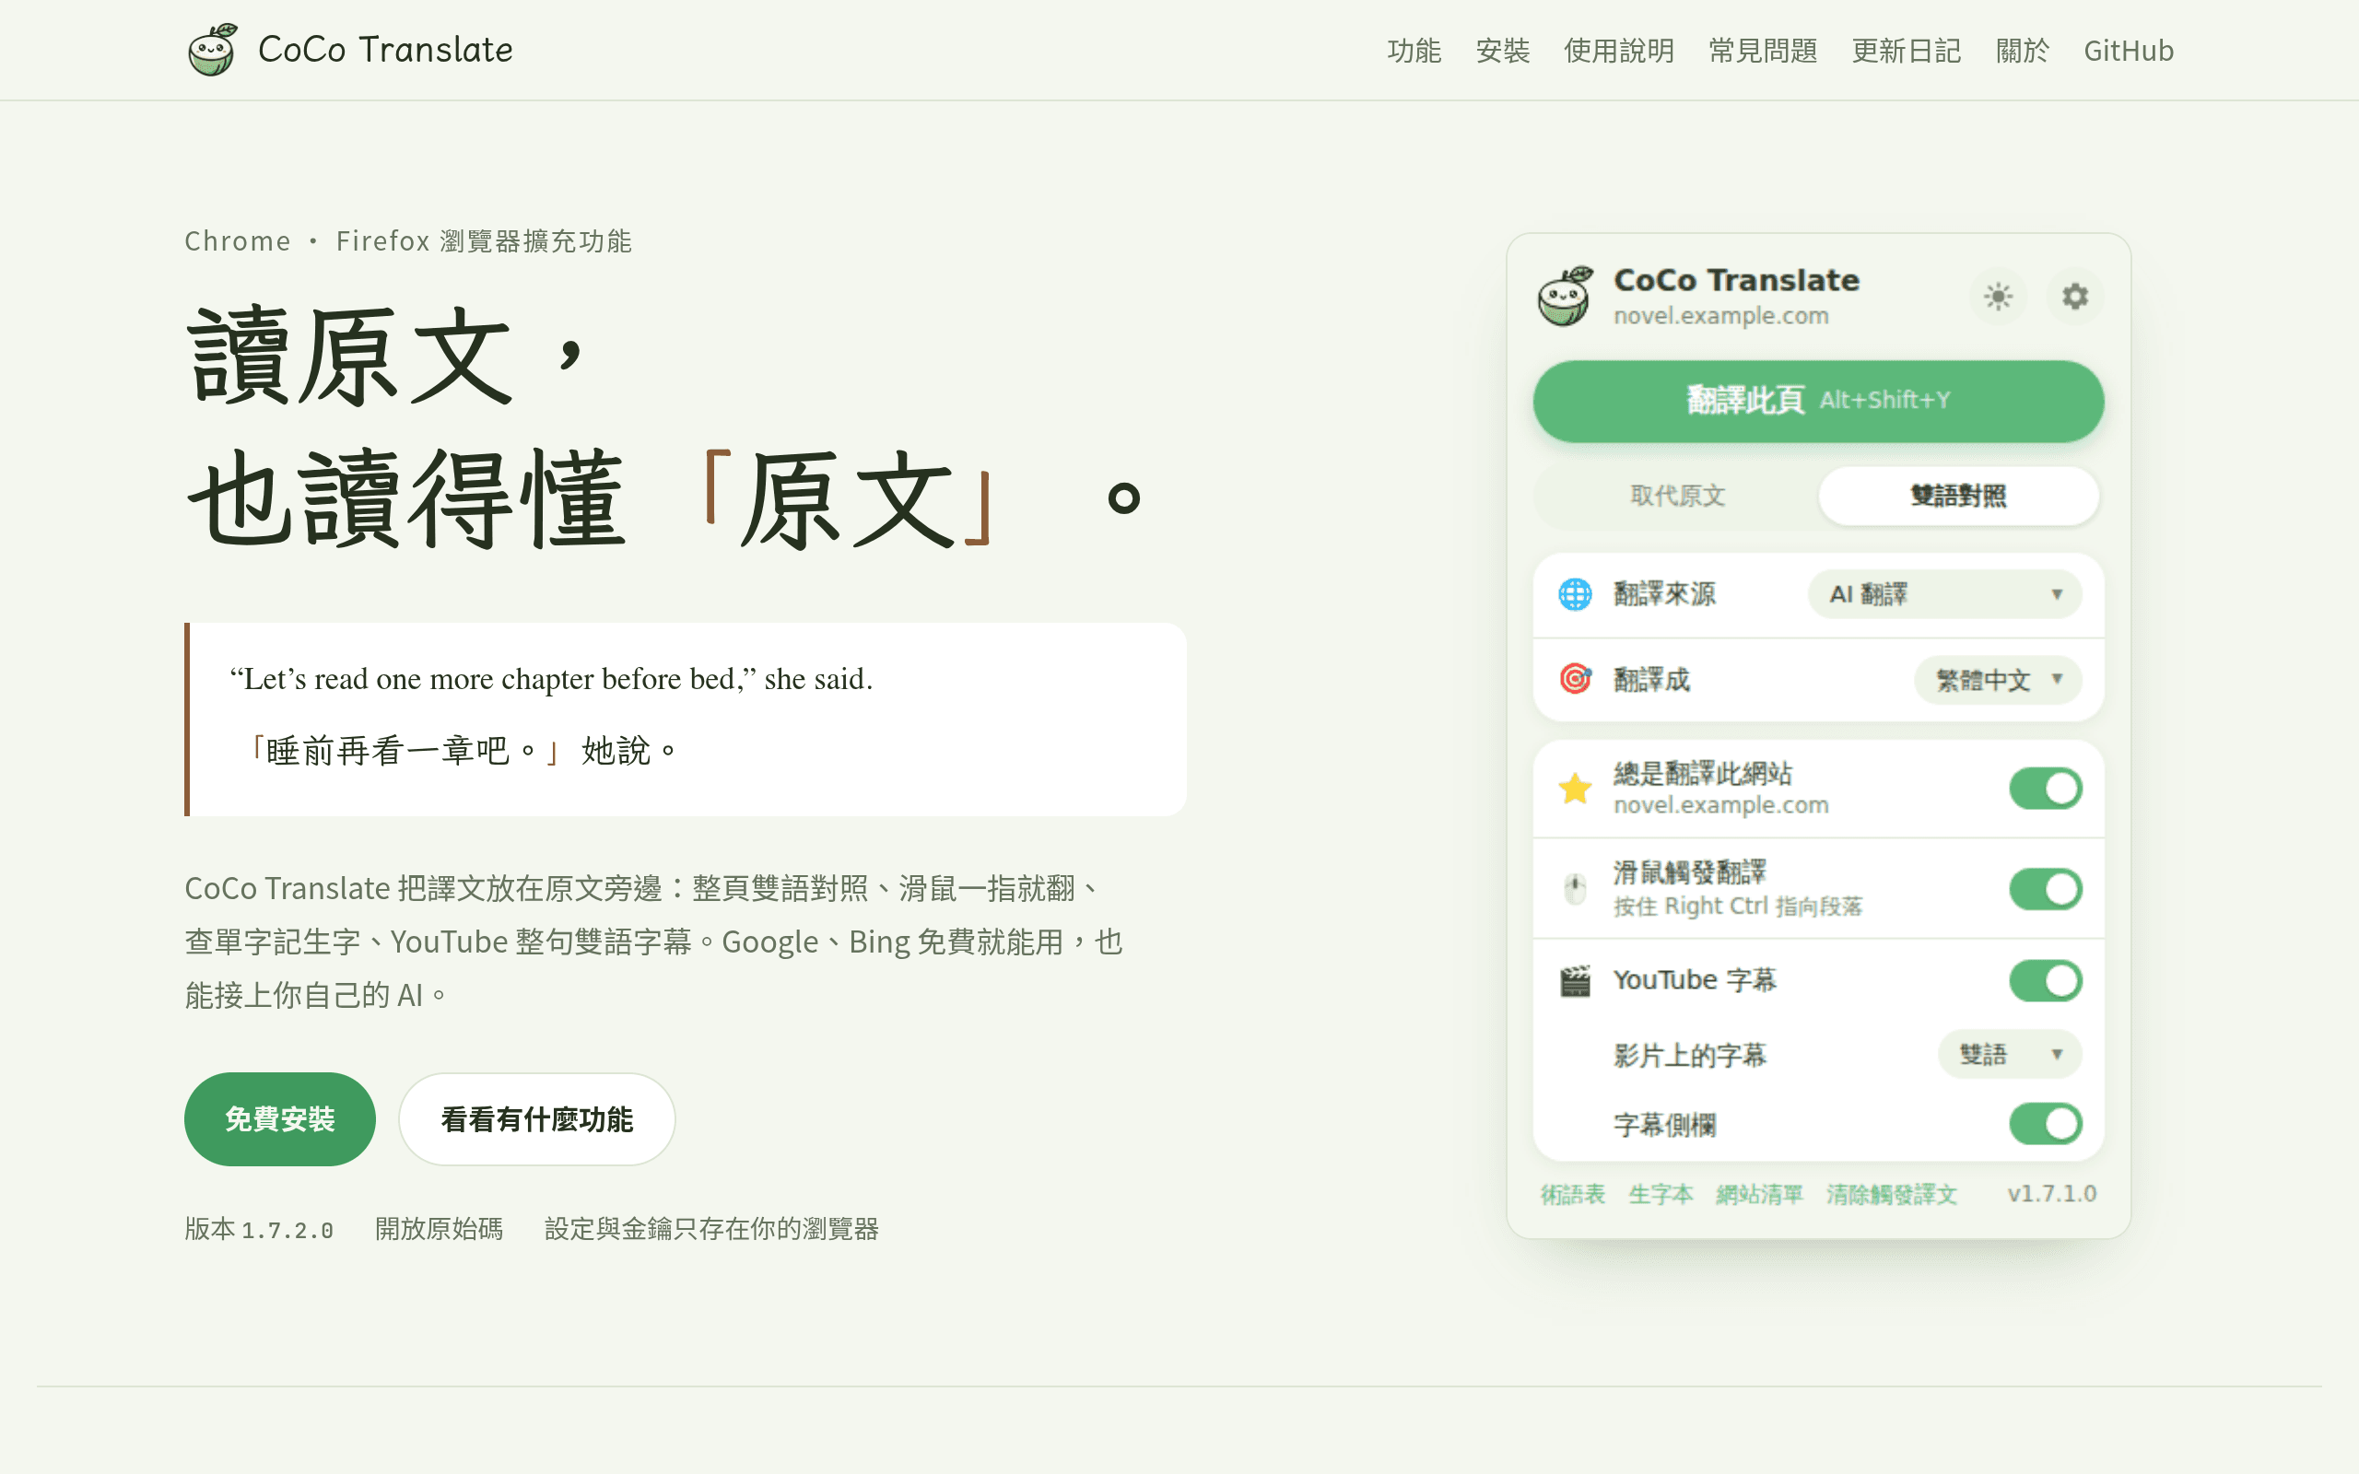Viewport: 2359px width, 1474px height.
Task: Open the 翻譯來源 AI 翻譯 dropdown
Action: [x=1944, y=593]
